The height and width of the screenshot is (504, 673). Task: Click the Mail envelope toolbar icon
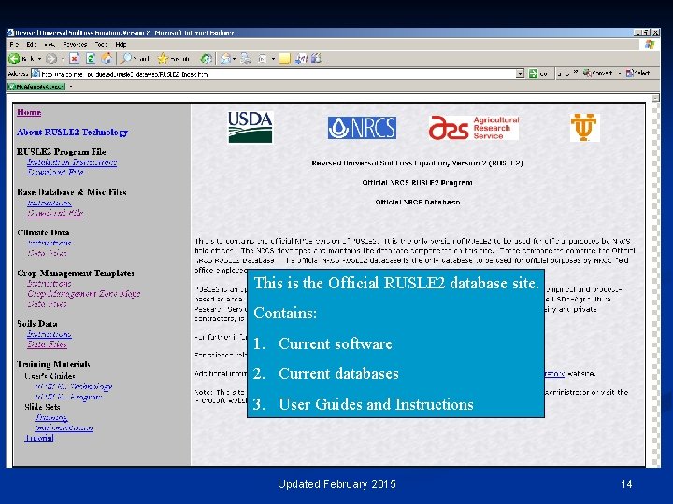tap(226, 59)
